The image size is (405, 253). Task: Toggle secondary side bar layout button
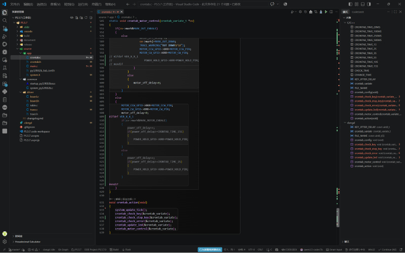(369, 4)
